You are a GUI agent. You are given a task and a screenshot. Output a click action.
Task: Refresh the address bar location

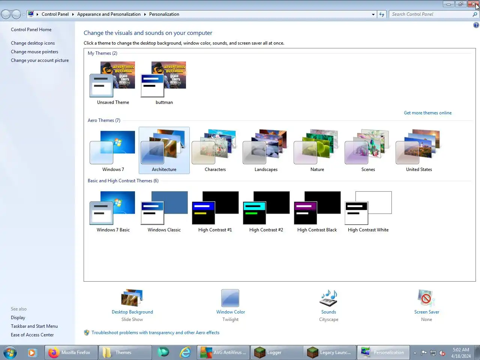(382, 14)
